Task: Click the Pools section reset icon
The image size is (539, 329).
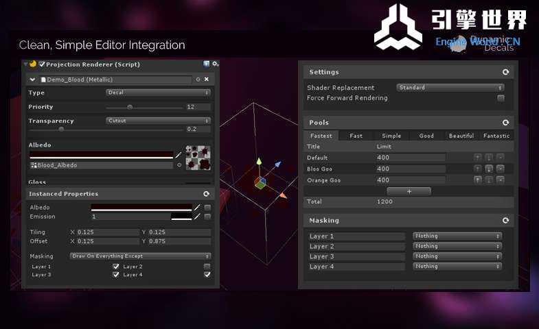Action: [506, 123]
